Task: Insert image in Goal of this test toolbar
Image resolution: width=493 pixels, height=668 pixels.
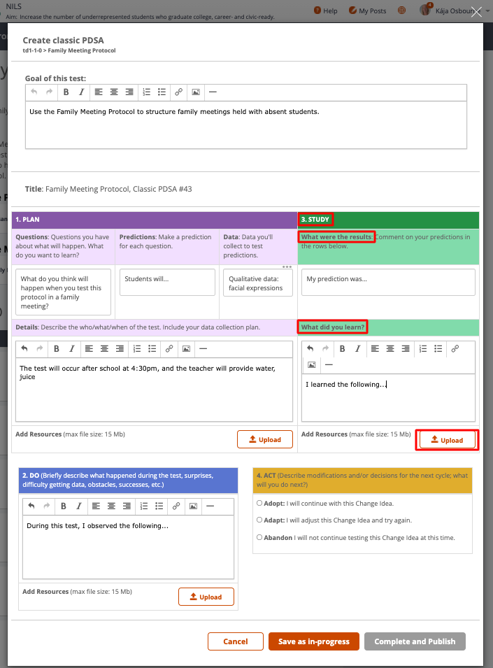Action: tap(196, 92)
